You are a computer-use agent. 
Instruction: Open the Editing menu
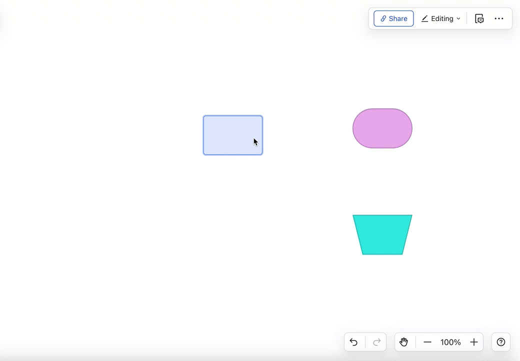pyautogui.click(x=440, y=18)
